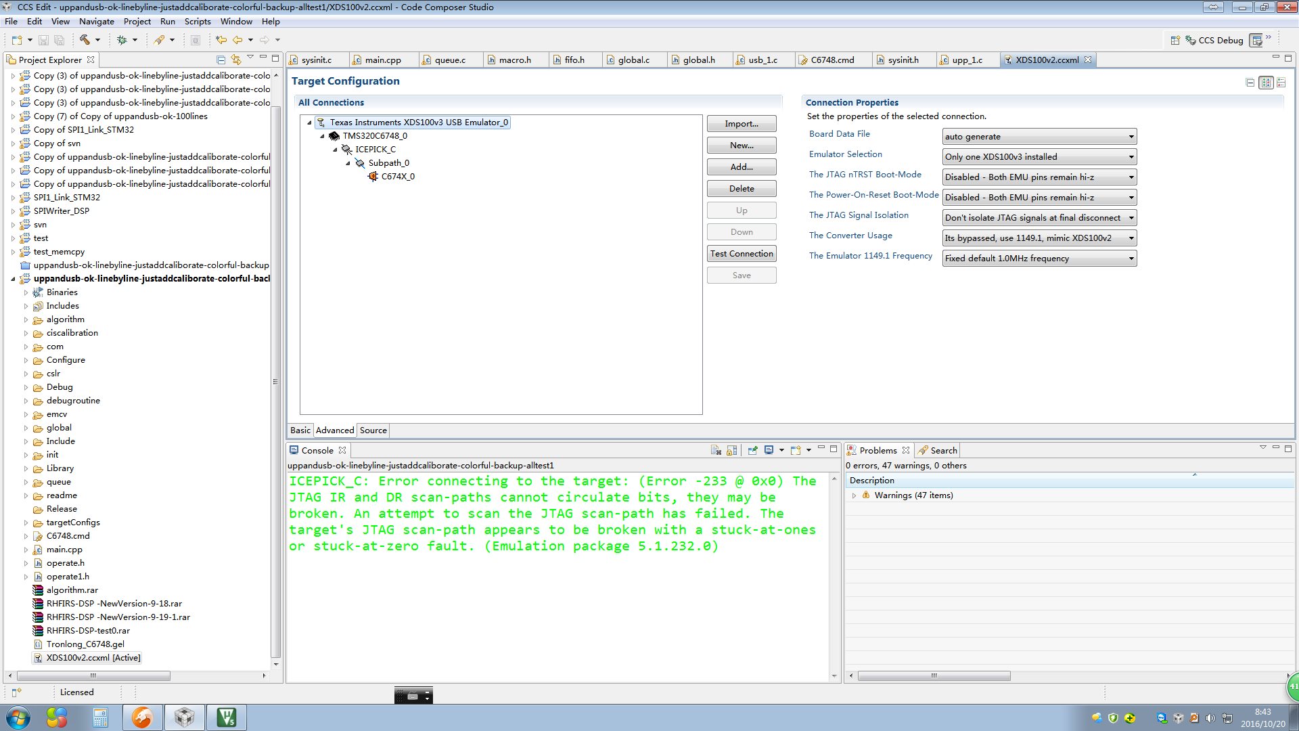Close the XDS100v2.ccxml editor tab
Viewport: 1299px width, 731px height.
click(x=1088, y=60)
